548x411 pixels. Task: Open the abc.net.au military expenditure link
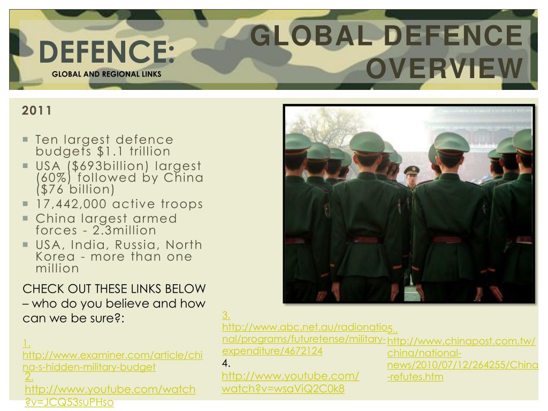(x=304, y=339)
